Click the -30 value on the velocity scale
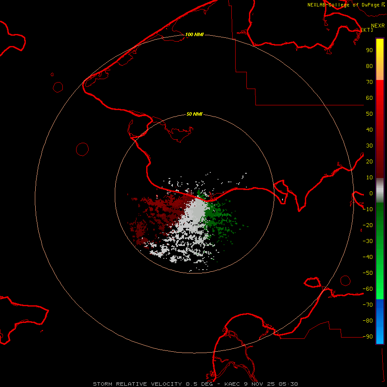 pos(368,241)
